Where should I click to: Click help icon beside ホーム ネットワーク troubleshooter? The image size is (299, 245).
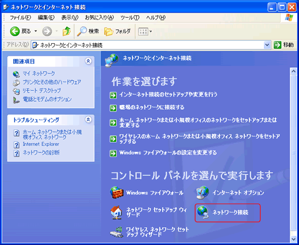coord(17,133)
